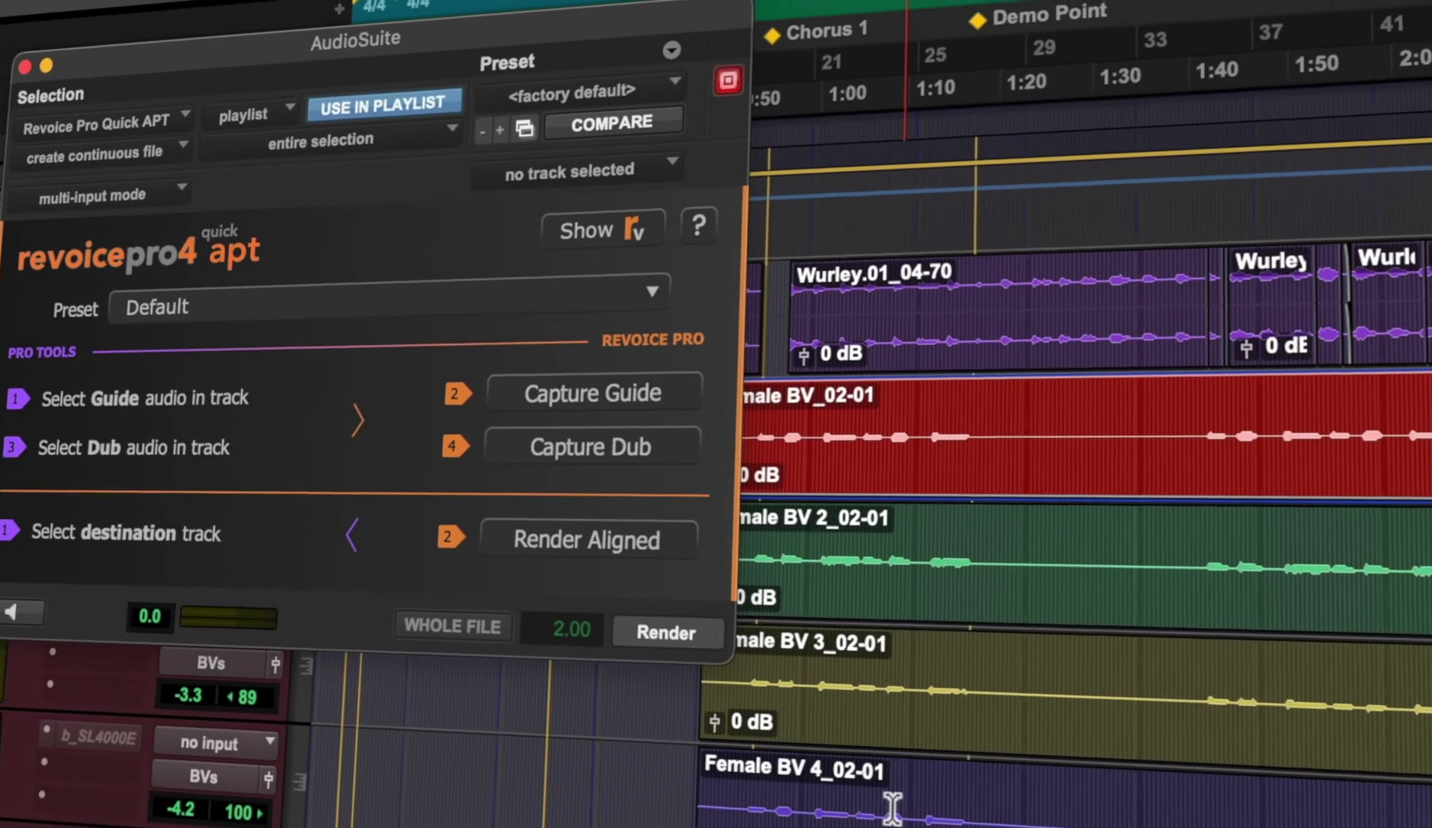Click the lower BVs output assignment button

[206, 777]
